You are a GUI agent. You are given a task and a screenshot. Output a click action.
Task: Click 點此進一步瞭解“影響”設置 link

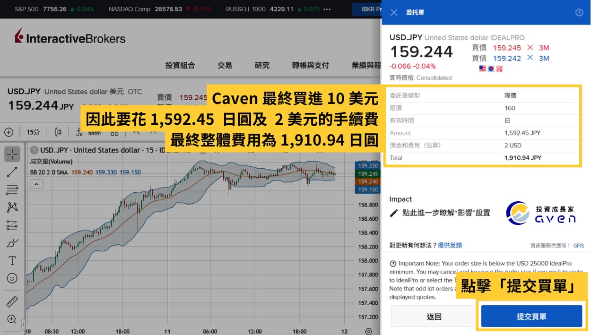pyautogui.click(x=446, y=213)
